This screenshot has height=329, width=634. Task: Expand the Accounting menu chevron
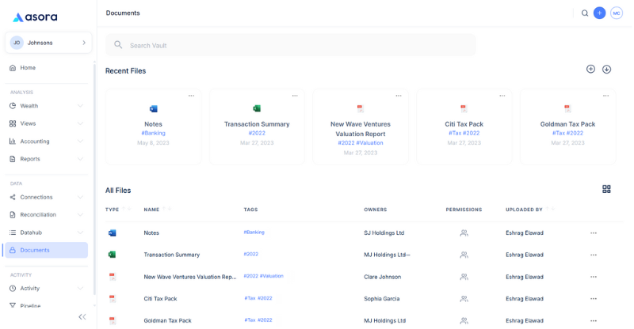pyautogui.click(x=80, y=142)
